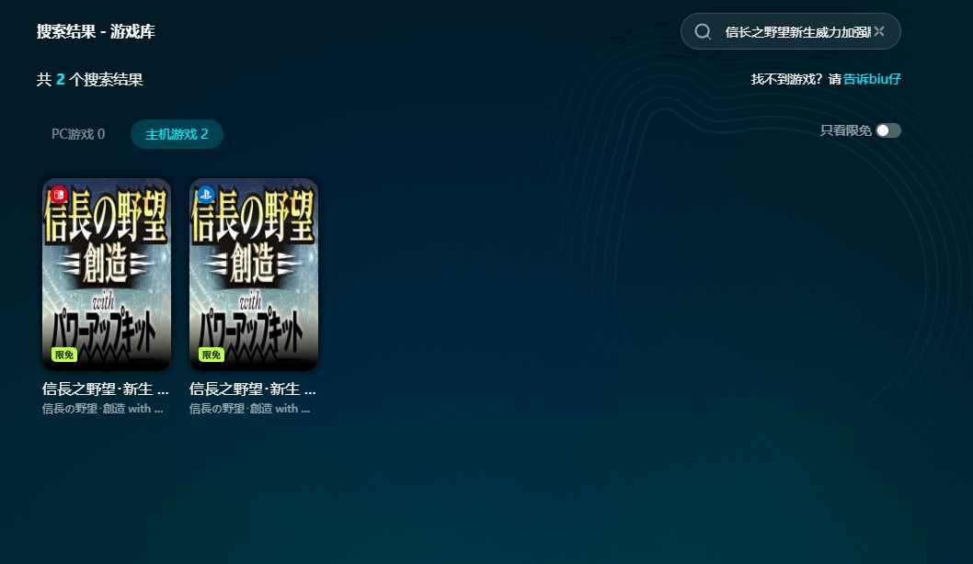
Task: Open the 告诉biu仔 link
Action: pyautogui.click(x=872, y=79)
